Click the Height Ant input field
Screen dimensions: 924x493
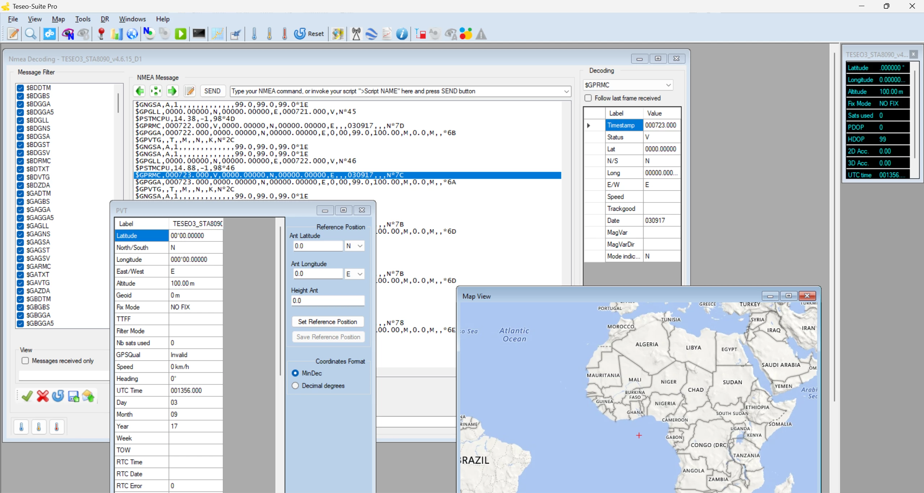327,301
